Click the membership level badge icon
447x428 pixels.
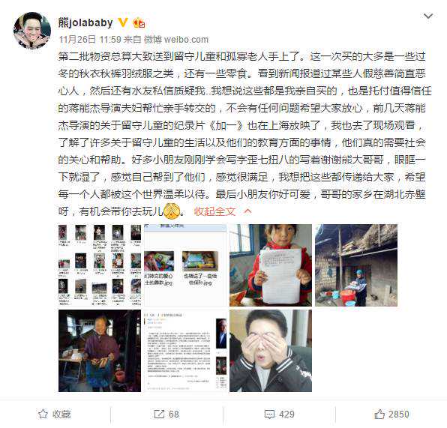139,22
